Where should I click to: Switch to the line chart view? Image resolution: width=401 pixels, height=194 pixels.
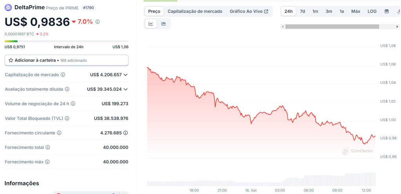pos(151,23)
